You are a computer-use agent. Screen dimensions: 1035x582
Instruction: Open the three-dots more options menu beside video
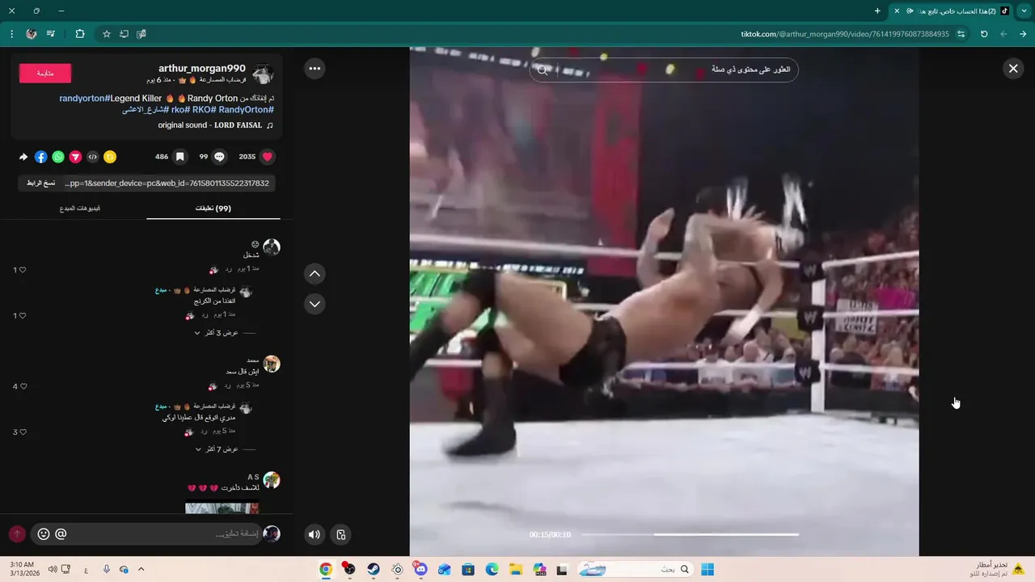[315, 69]
